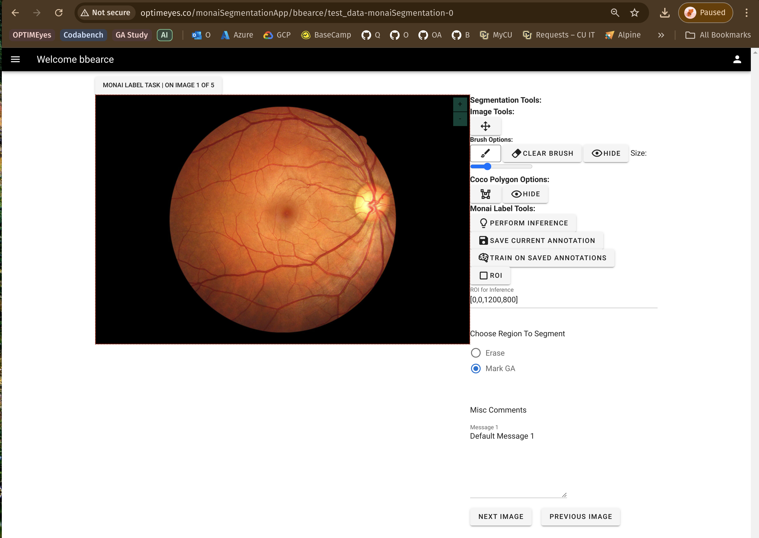
Task: Open the GitHub Q bookmark
Action: 371,35
